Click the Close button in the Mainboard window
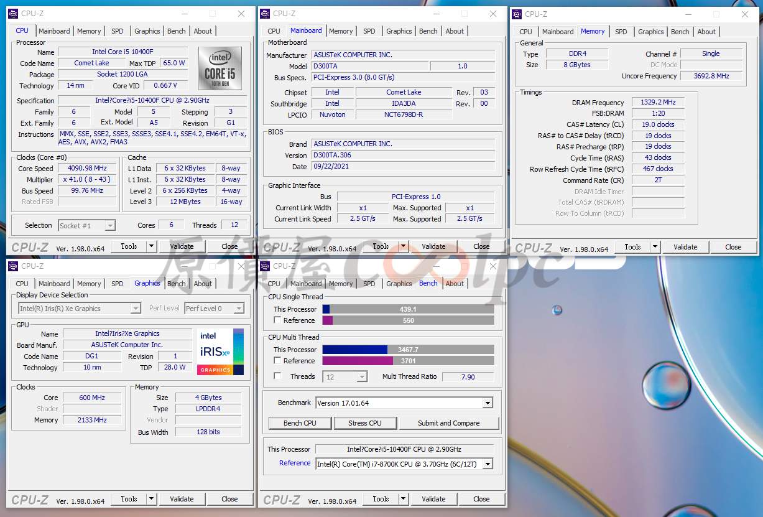The image size is (763, 517). tap(481, 246)
